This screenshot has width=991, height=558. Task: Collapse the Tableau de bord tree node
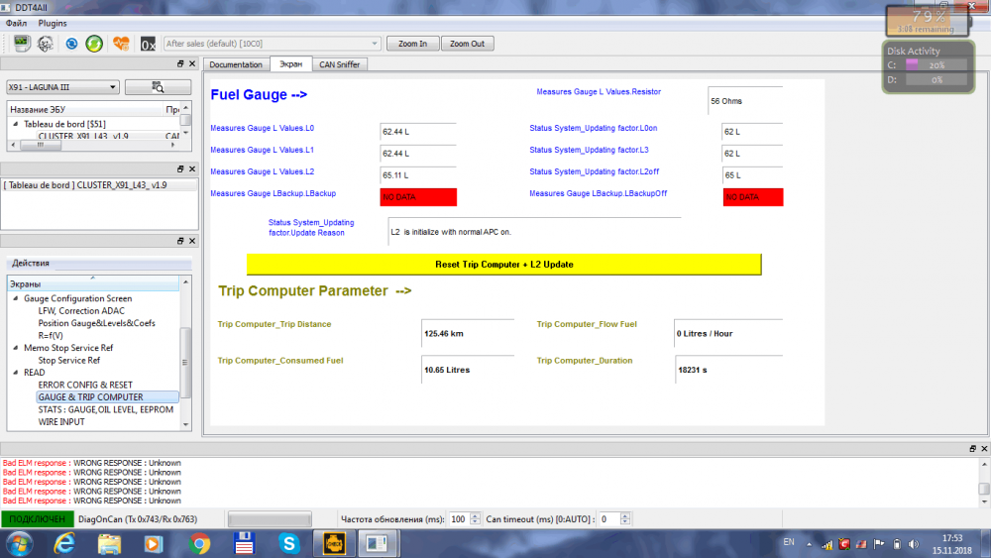coord(16,124)
